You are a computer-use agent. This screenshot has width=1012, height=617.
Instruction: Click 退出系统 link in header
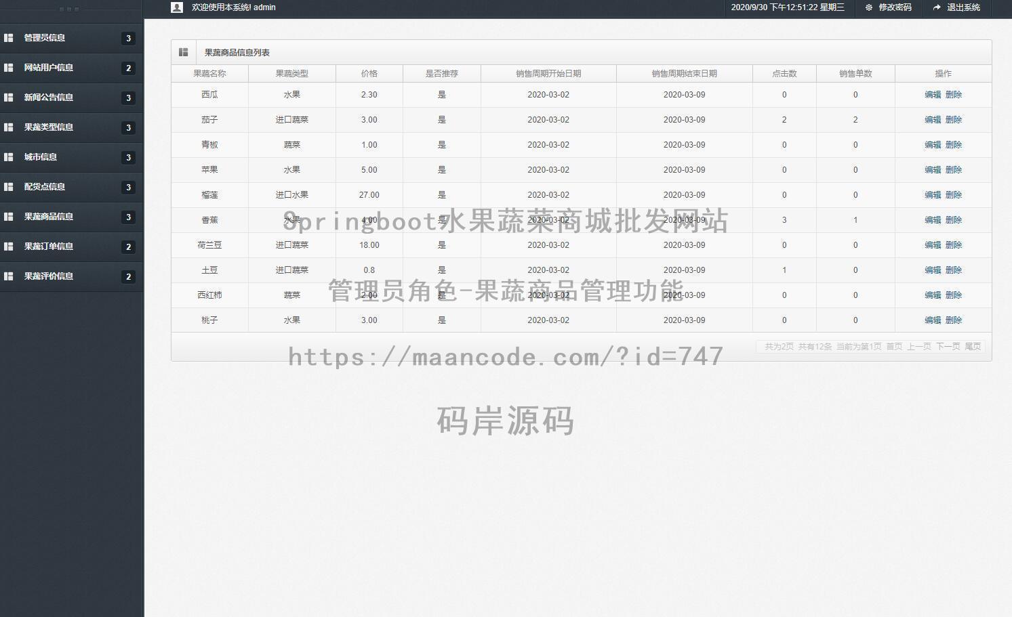point(963,7)
